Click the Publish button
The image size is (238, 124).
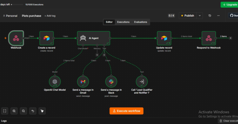[188, 15]
